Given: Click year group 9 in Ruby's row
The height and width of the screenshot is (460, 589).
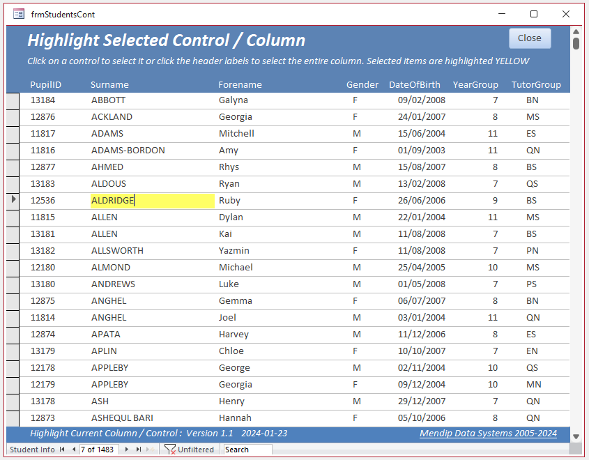Looking at the screenshot, I should click(495, 201).
